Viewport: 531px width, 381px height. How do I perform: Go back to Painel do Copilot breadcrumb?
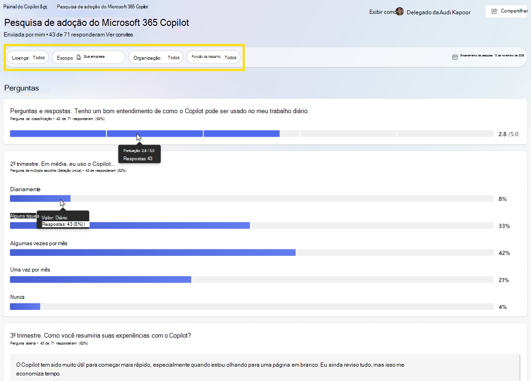pyautogui.click(x=25, y=6)
